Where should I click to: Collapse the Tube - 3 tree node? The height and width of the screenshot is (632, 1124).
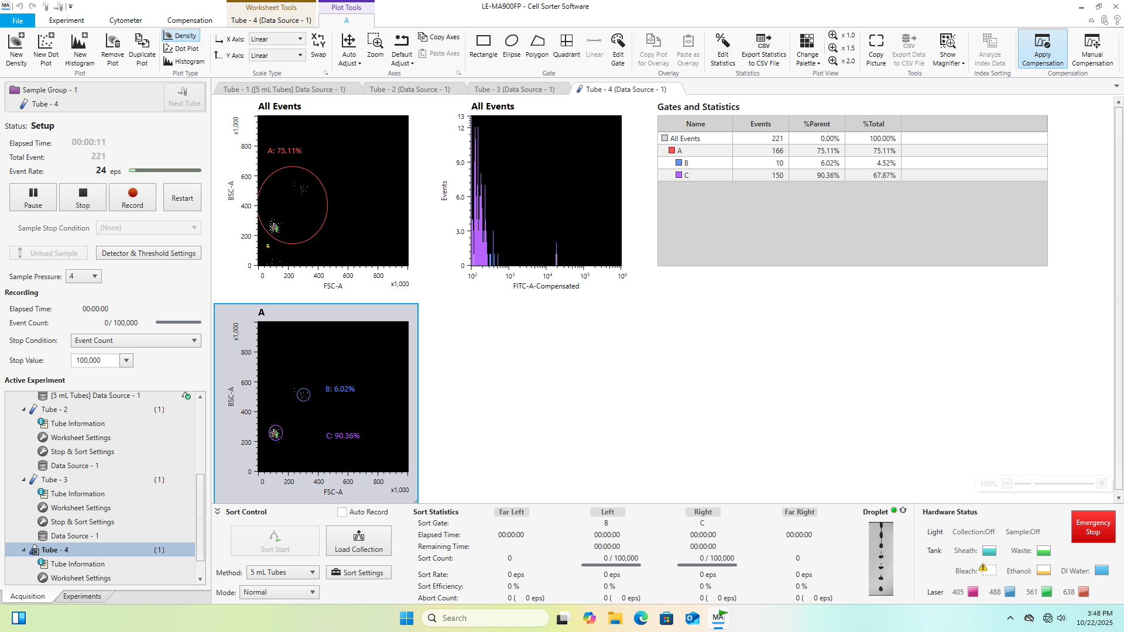(24, 480)
